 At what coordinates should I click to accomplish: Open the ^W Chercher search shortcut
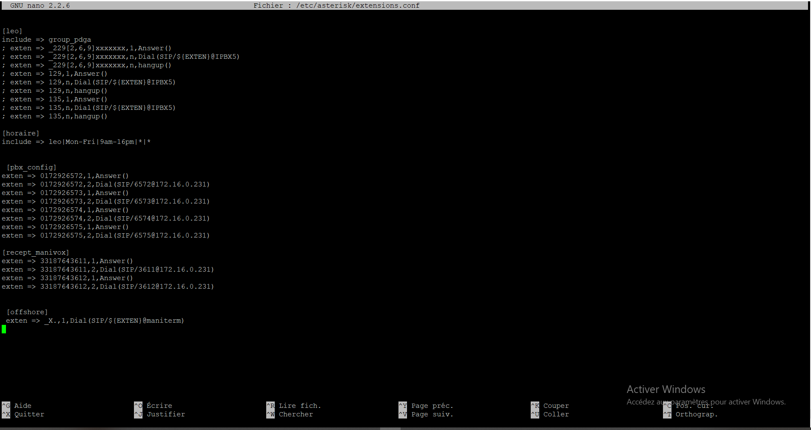coord(290,414)
